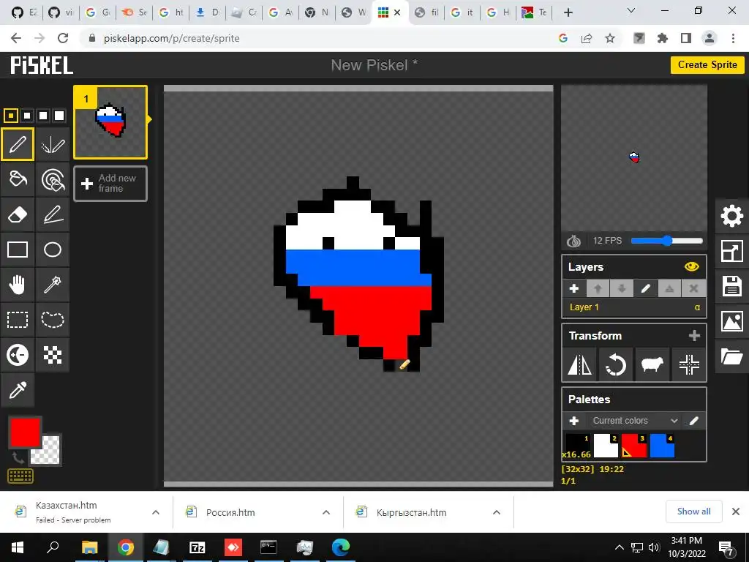Create a new palette
Image resolution: width=749 pixels, height=562 pixels.
point(574,421)
